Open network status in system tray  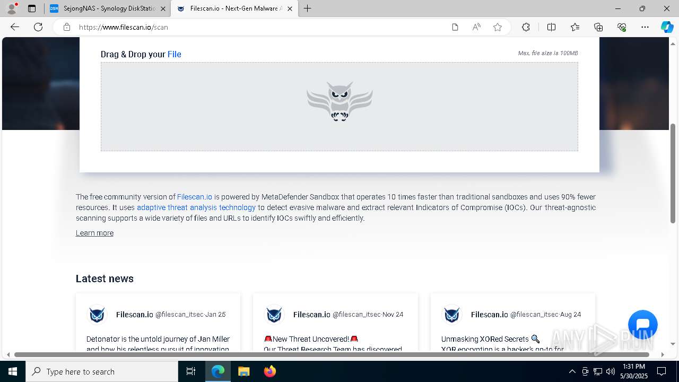[x=598, y=371]
